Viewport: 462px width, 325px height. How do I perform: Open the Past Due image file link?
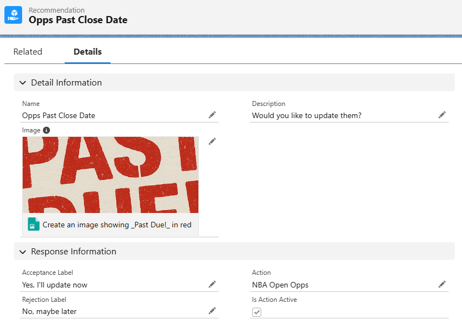point(117,225)
